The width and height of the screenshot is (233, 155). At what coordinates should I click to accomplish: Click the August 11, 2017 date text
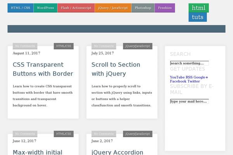(26, 53)
